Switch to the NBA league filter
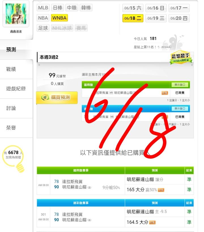204x232 pixels. pyautogui.click(x=43, y=18)
